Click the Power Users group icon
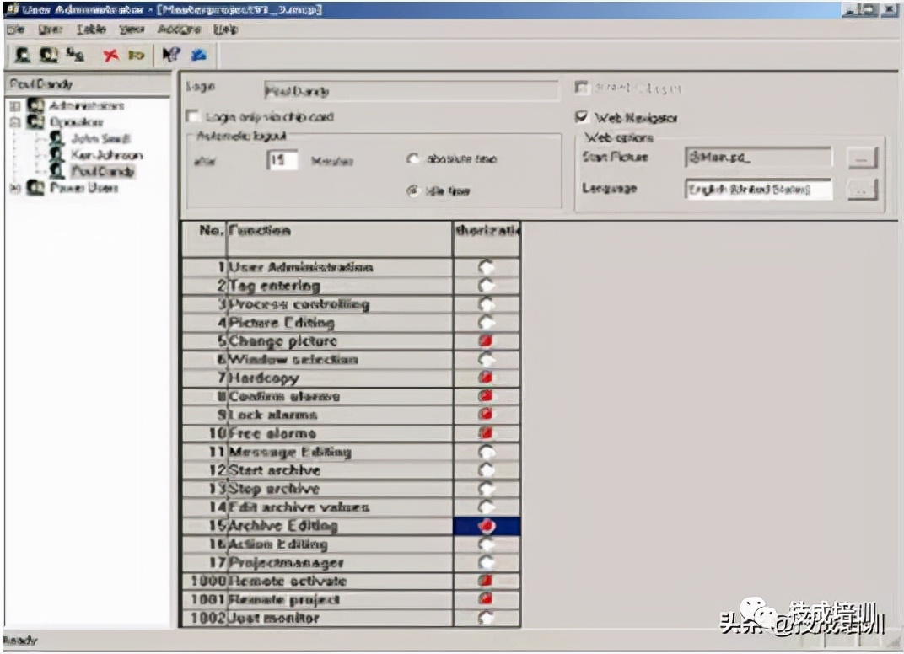Viewport: 904px width, 654px height. coord(35,188)
